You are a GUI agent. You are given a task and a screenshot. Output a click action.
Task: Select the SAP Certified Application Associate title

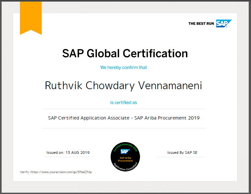point(124,118)
